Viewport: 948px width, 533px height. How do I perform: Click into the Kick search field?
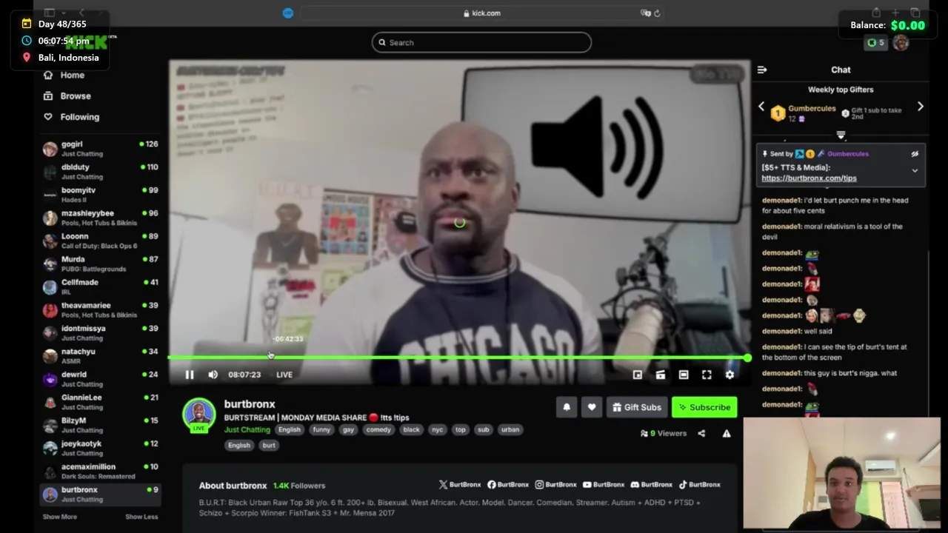481,42
